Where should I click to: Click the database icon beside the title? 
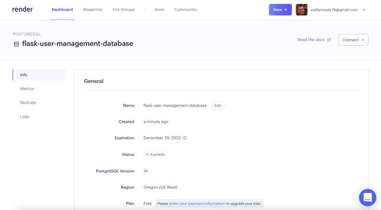[x=16, y=44]
